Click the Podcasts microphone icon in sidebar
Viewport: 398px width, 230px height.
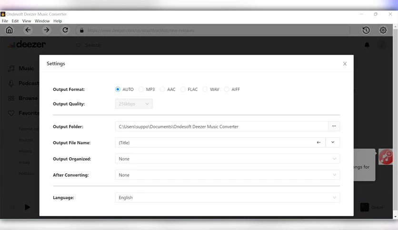(x=11, y=83)
